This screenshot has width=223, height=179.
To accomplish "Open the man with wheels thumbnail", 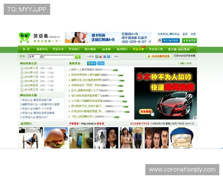I will tap(31, 138).
